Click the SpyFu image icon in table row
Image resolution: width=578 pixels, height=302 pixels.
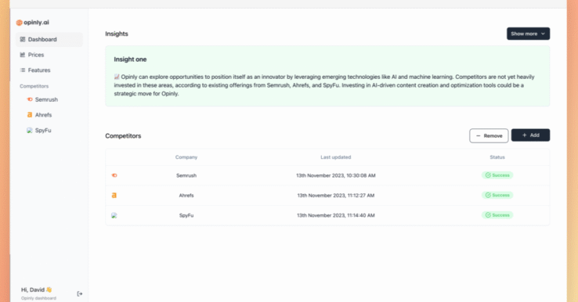pos(114,215)
